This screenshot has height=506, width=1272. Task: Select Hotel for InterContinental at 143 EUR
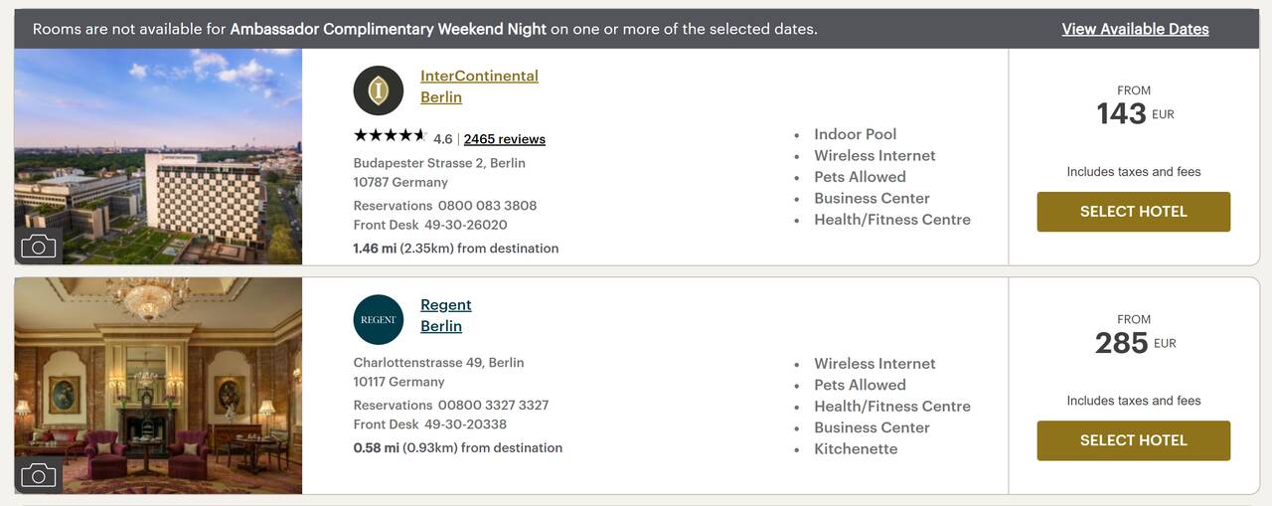click(x=1134, y=212)
